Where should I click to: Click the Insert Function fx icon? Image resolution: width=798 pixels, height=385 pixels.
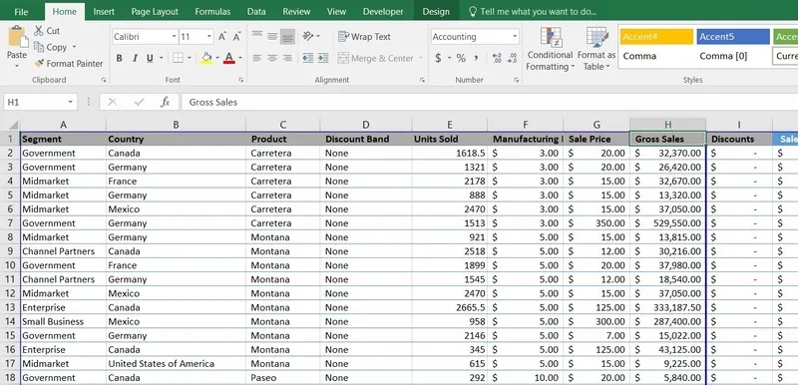pos(165,102)
